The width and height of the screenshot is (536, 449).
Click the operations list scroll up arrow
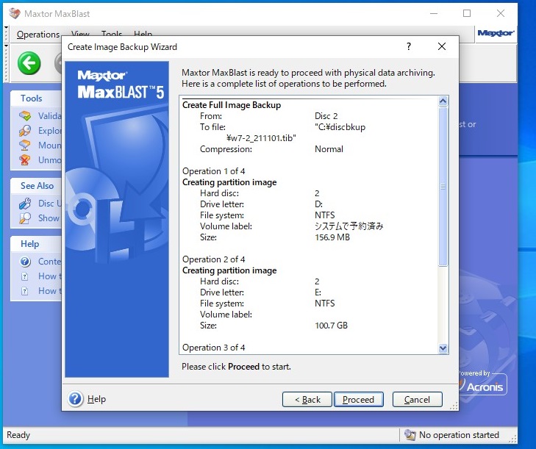click(x=443, y=101)
